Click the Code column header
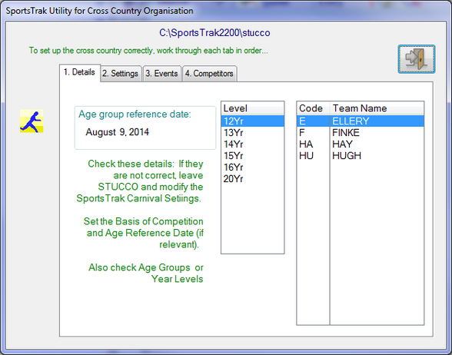This screenshot has height=355, width=452. (313, 108)
